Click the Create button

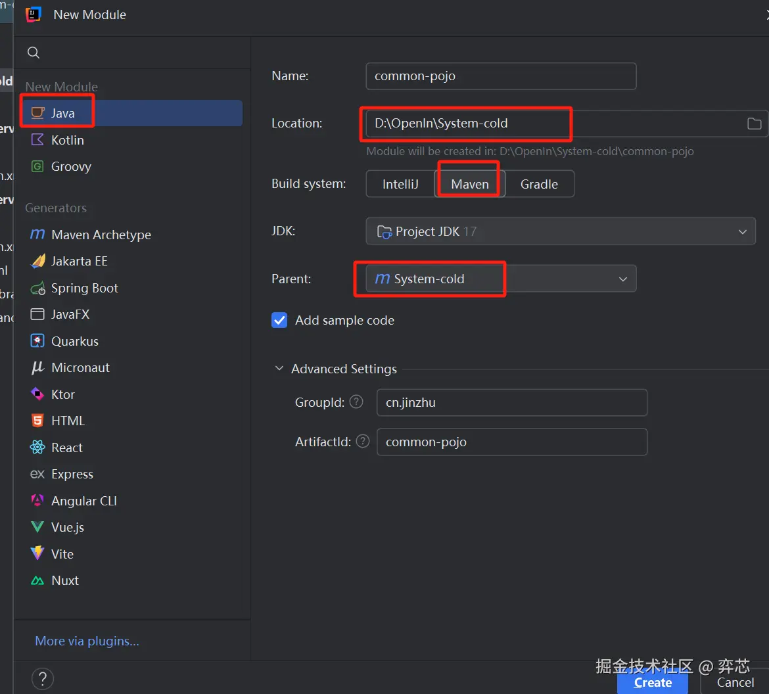[x=652, y=682]
